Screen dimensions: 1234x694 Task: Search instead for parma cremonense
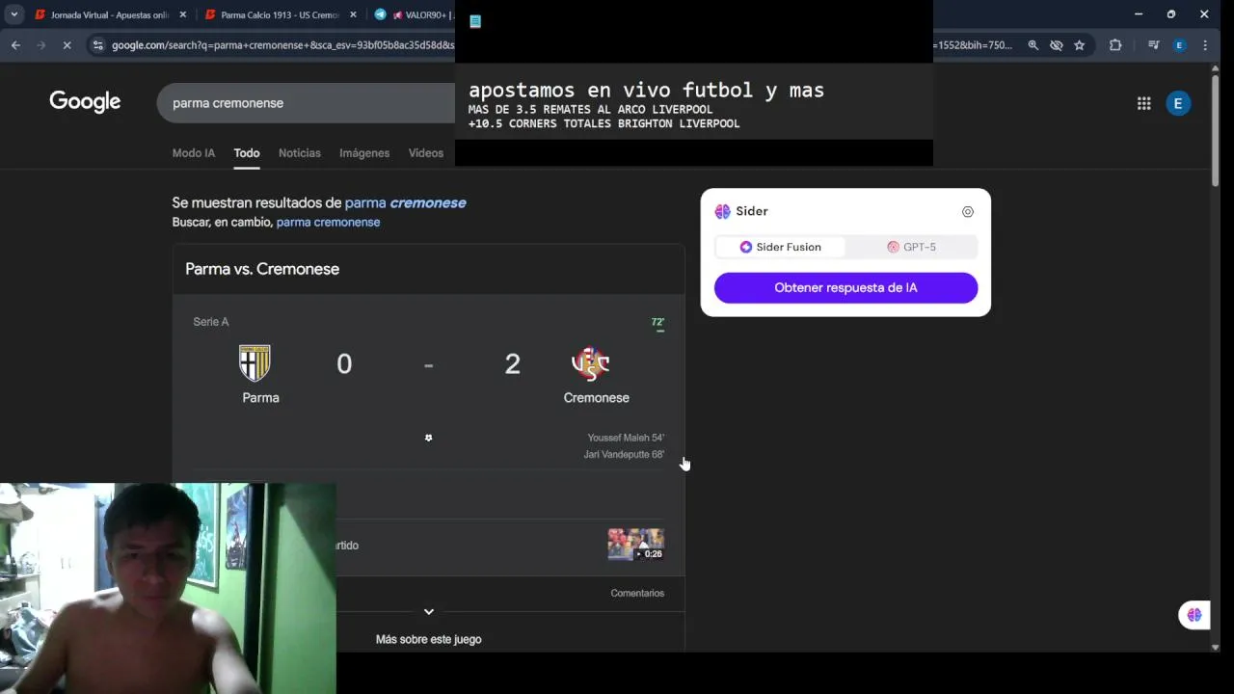pos(328,222)
